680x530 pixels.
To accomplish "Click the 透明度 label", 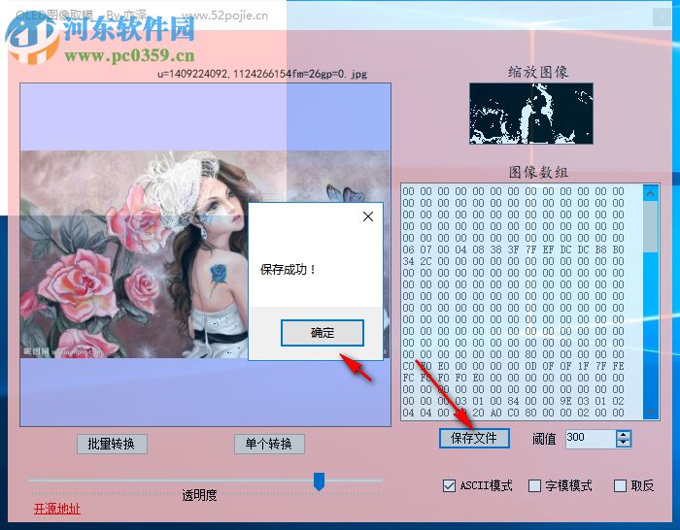I will [199, 495].
